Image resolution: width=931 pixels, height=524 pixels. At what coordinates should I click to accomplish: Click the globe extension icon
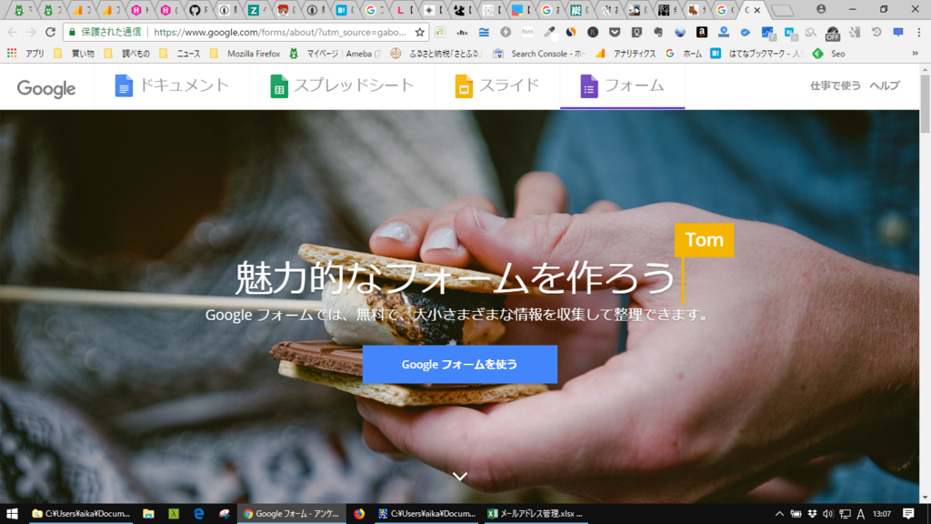coord(680,32)
